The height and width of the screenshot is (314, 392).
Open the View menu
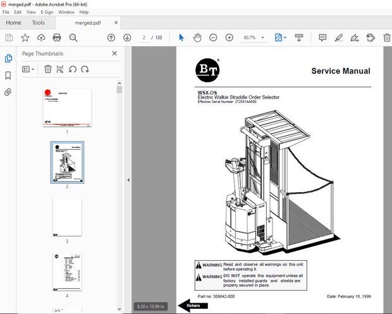[x=31, y=12]
